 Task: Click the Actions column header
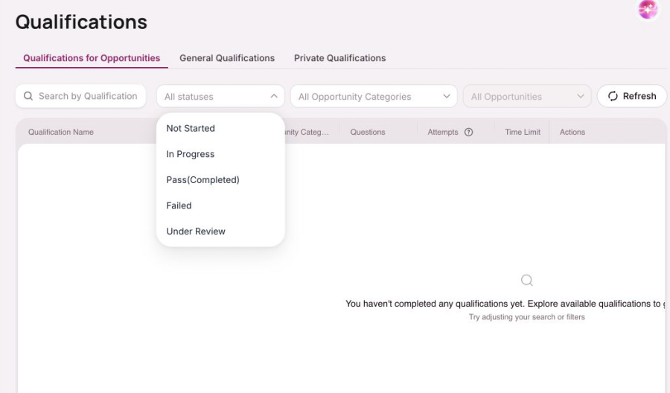point(572,132)
